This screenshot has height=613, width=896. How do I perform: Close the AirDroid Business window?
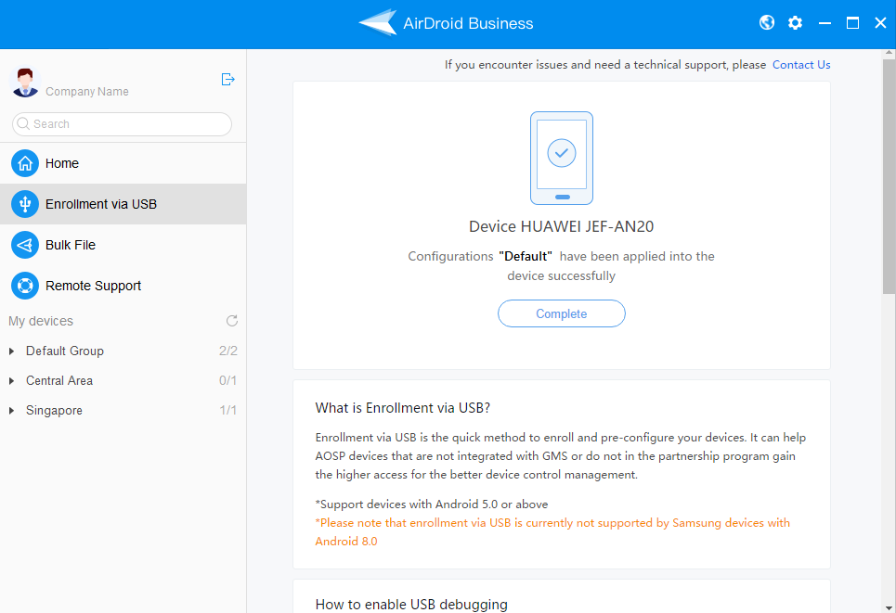coord(880,23)
